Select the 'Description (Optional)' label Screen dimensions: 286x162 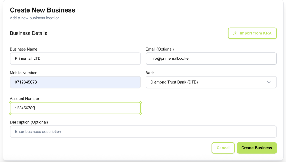(x=29, y=122)
